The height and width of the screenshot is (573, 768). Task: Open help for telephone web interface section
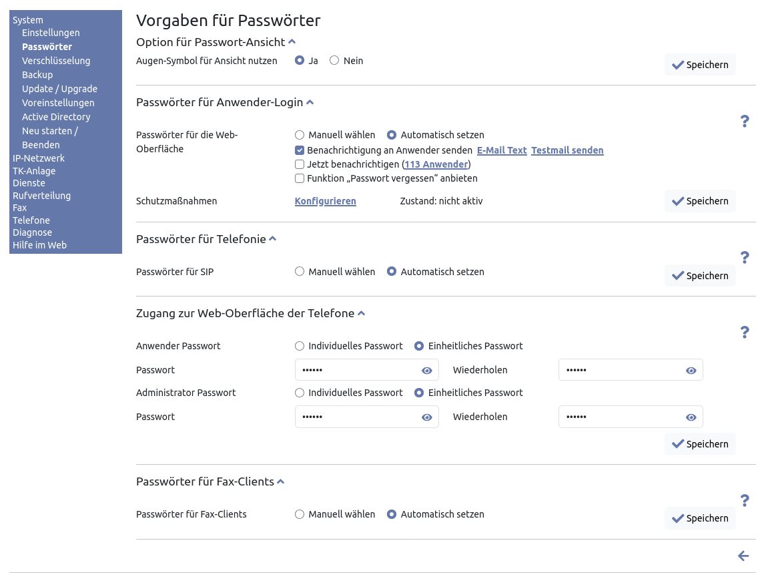coord(745,332)
